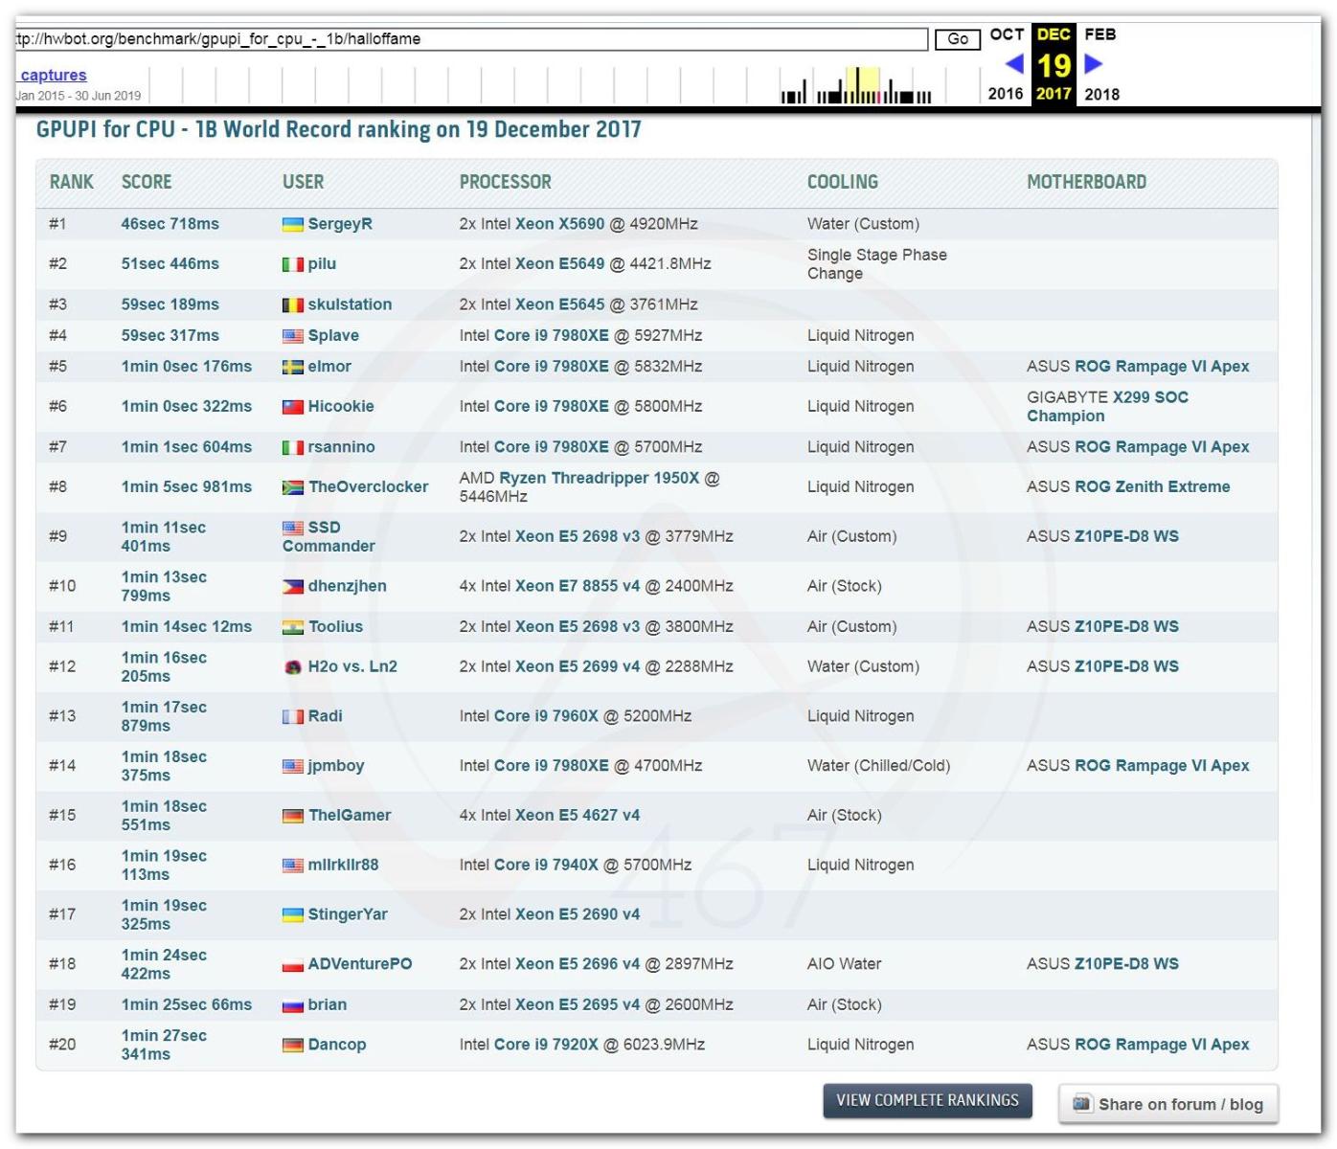Click the H2o vs. Ln2 team avatar icon
Screen dimensions: 1337x1149
coord(292,667)
